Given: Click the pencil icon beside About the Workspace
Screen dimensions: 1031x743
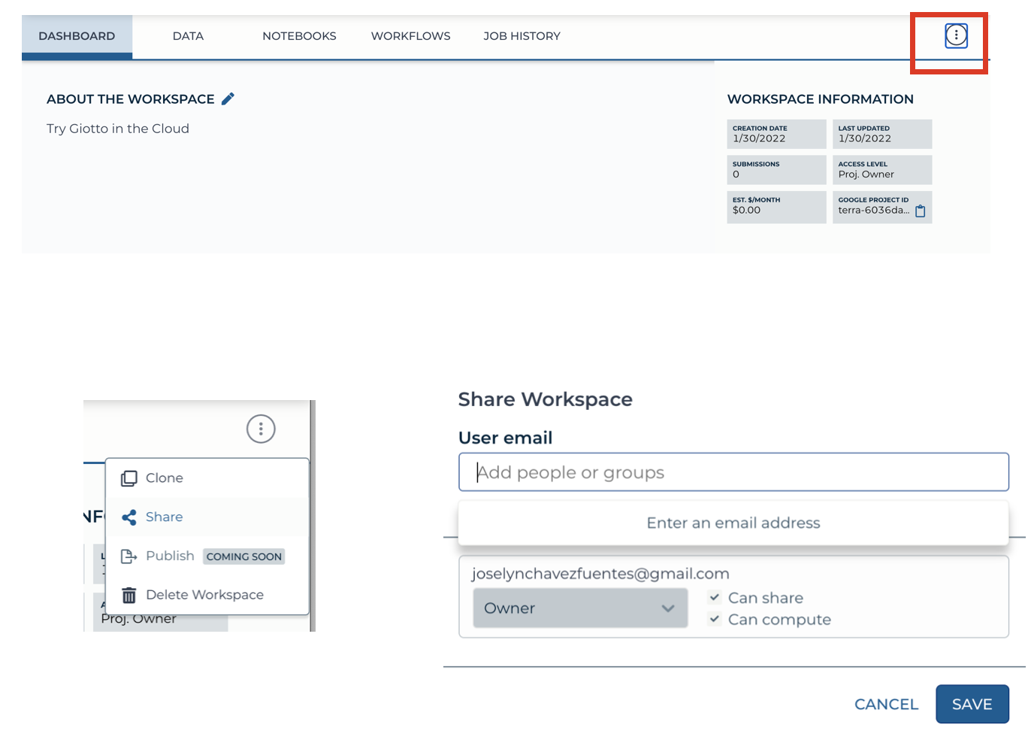Looking at the screenshot, I should [x=228, y=99].
